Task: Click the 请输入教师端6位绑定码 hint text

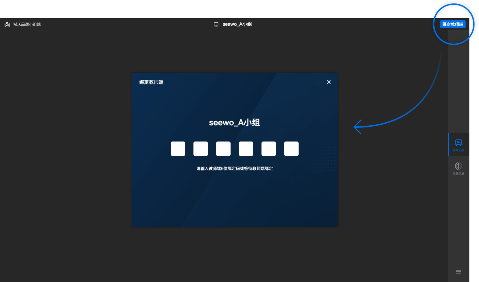Action: 235,169
